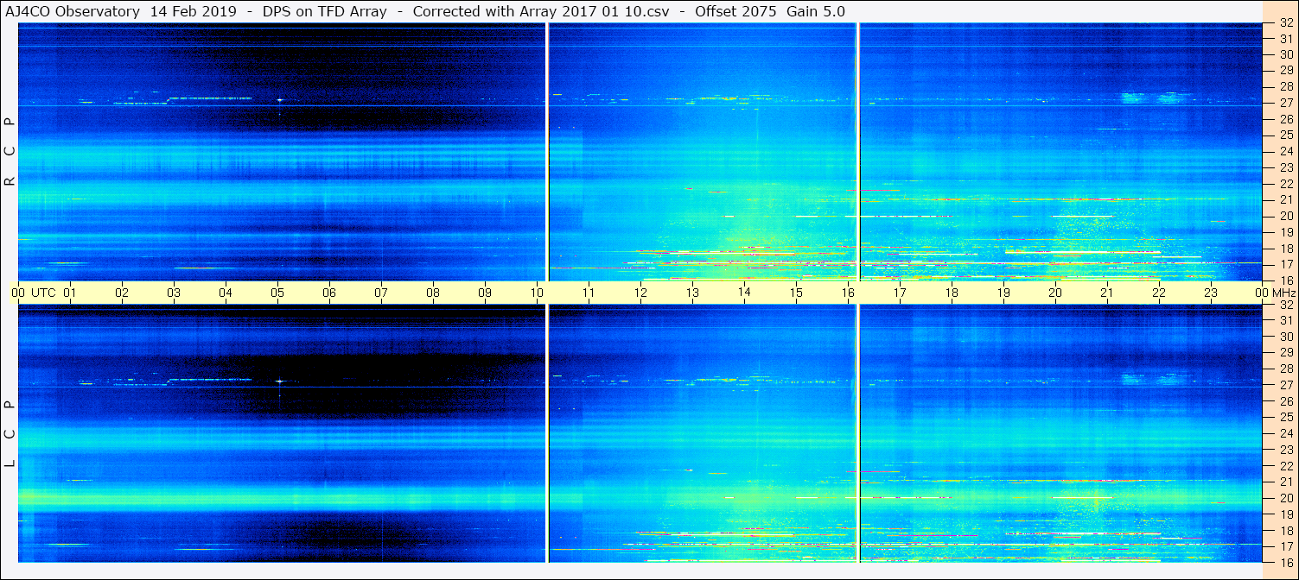This screenshot has width=1299, height=580.
Task: Click 27 MHz label of RCP panel
Action: pos(1286,103)
